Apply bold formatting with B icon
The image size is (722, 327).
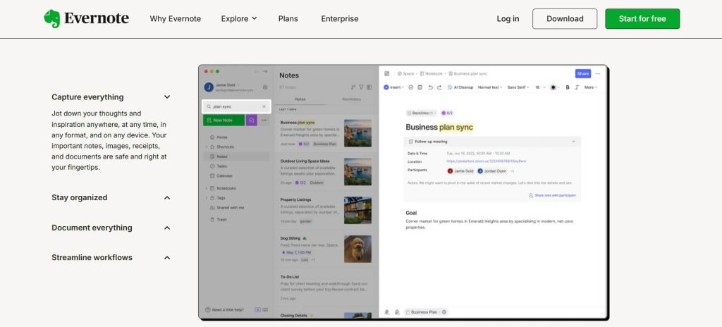point(568,87)
